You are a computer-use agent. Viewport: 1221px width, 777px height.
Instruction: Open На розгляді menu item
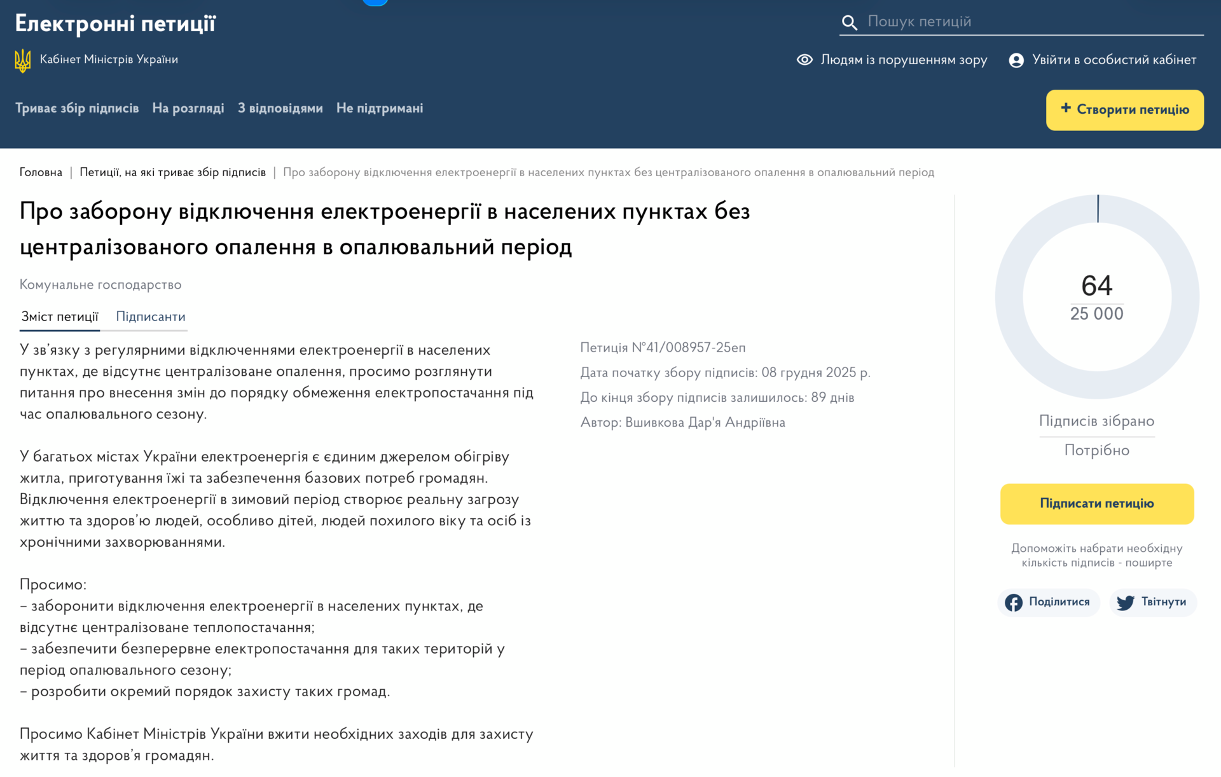point(188,109)
